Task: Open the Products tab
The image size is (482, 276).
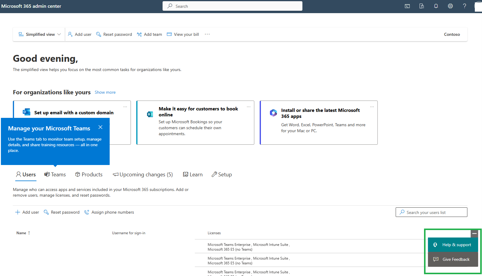Action: (x=89, y=175)
